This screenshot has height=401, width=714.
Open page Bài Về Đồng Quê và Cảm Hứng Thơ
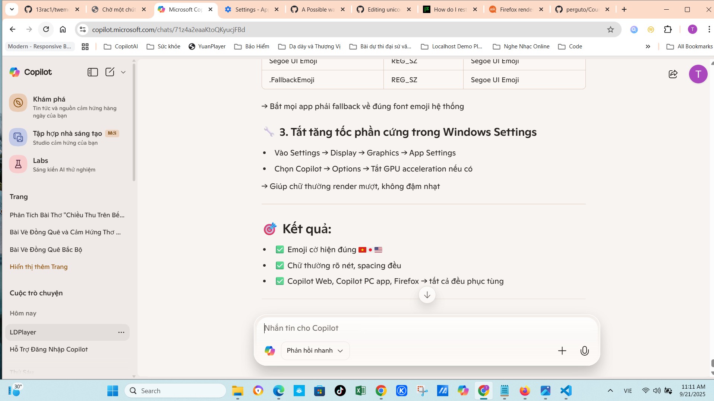[65, 232]
